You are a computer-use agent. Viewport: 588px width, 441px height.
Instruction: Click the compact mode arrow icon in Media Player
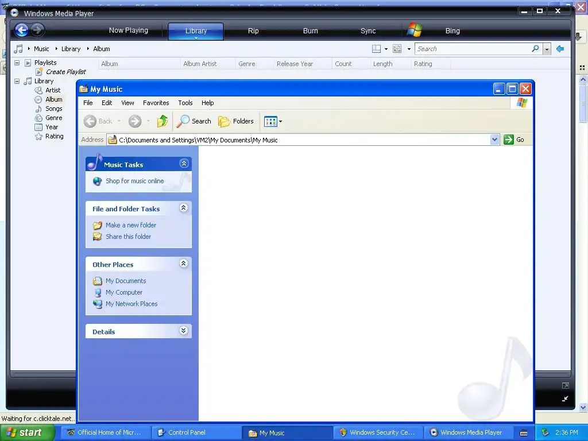click(x=566, y=399)
